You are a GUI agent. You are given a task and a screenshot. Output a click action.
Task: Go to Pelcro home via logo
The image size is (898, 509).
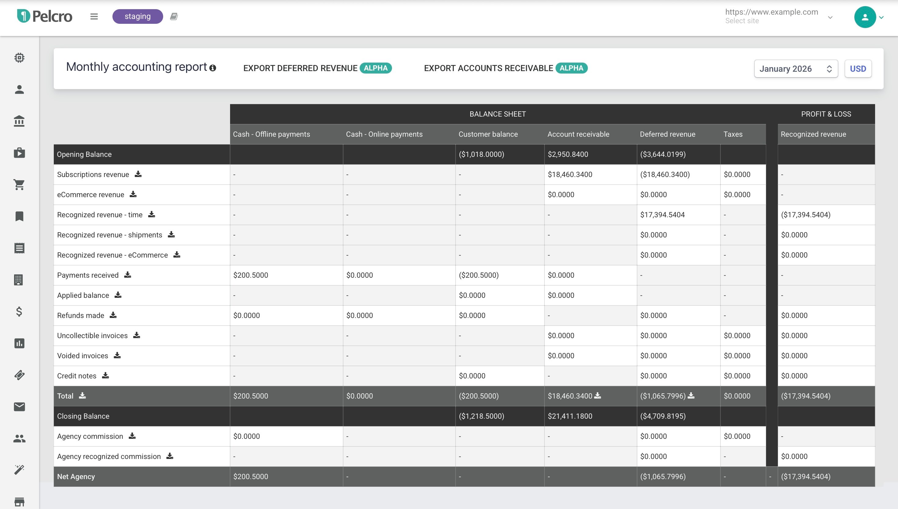[x=45, y=16]
